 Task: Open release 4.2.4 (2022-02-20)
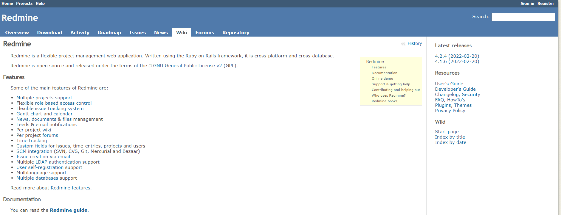[x=457, y=56]
